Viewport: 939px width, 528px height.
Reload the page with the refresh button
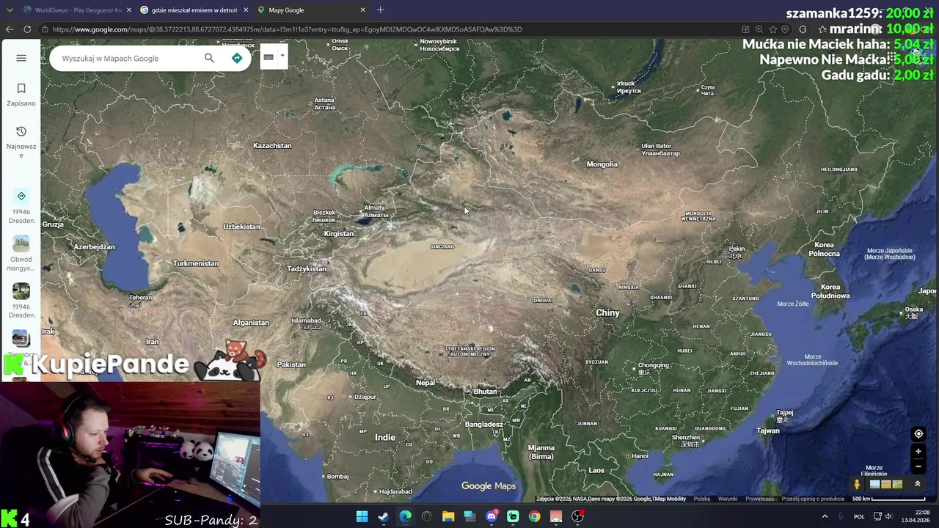coord(27,29)
